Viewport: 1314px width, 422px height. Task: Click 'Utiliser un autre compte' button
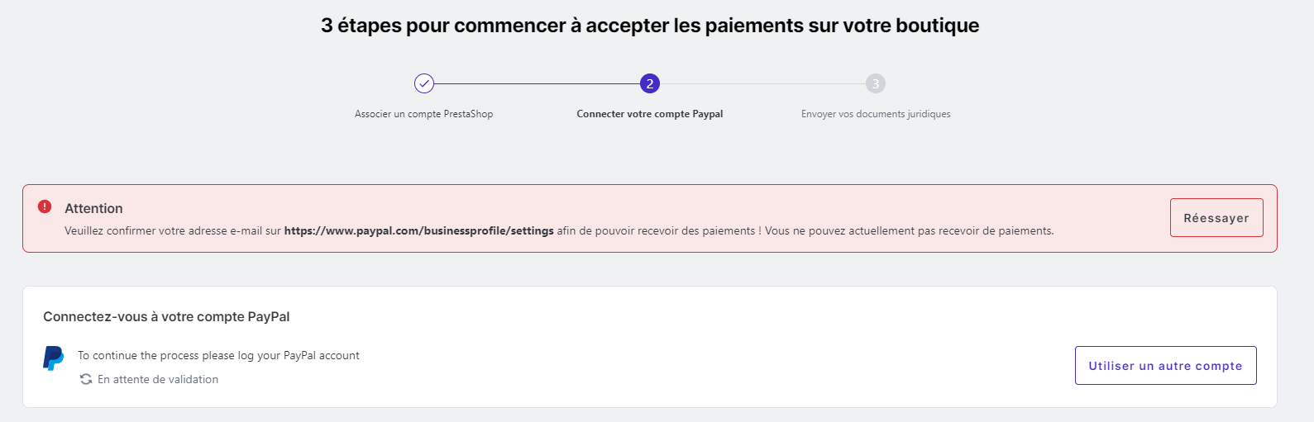click(x=1165, y=366)
